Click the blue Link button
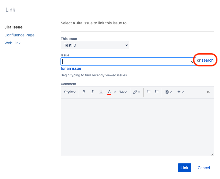Viewport: 220px width, 179px height. pyautogui.click(x=184, y=168)
